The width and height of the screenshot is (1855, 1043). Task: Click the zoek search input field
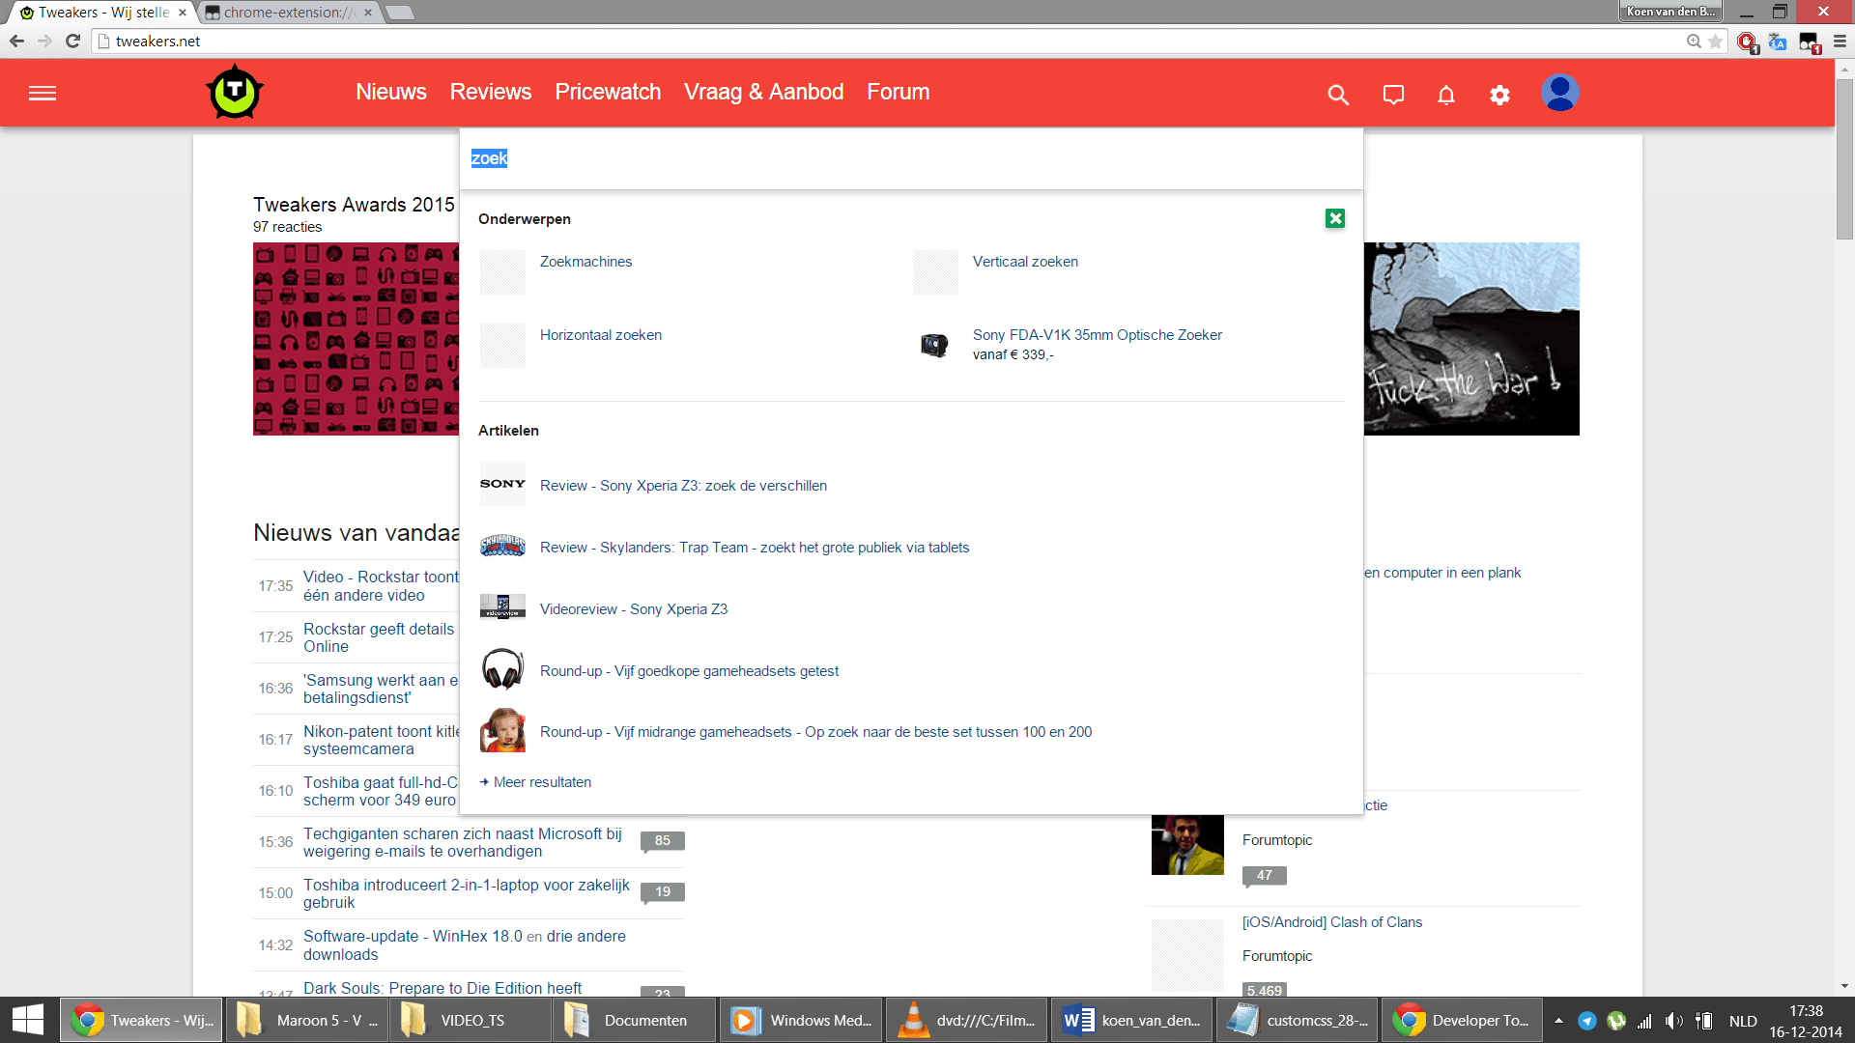point(908,158)
